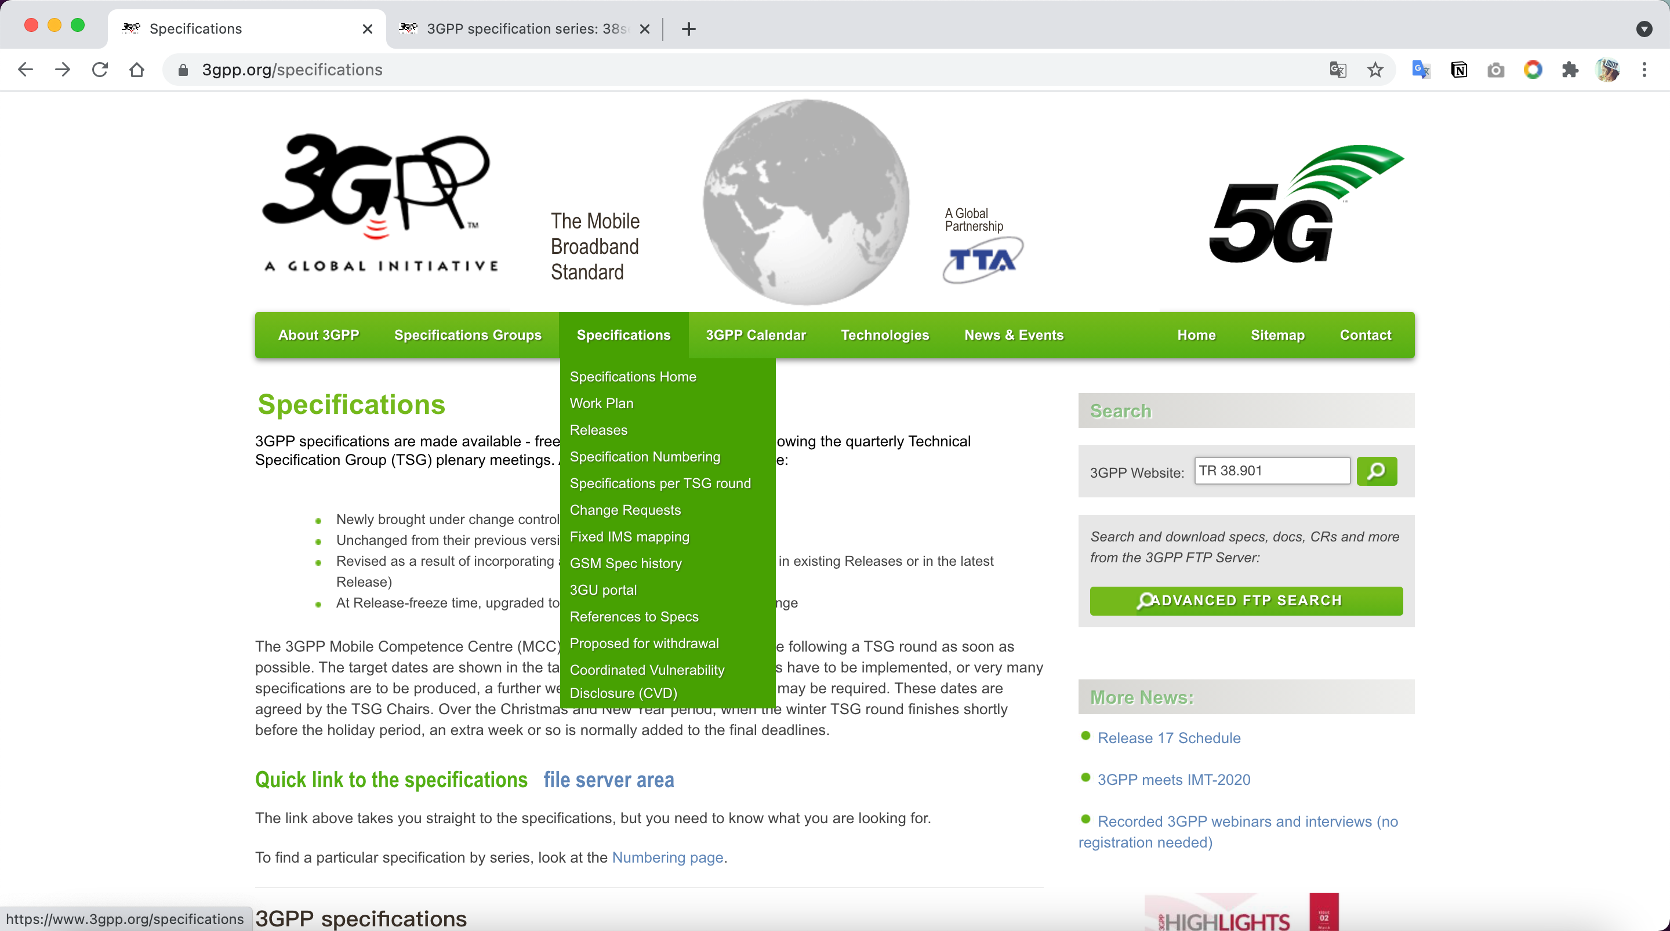Viewport: 1670px width, 931px height.
Task: Click the green search magnifier button
Action: (x=1377, y=471)
